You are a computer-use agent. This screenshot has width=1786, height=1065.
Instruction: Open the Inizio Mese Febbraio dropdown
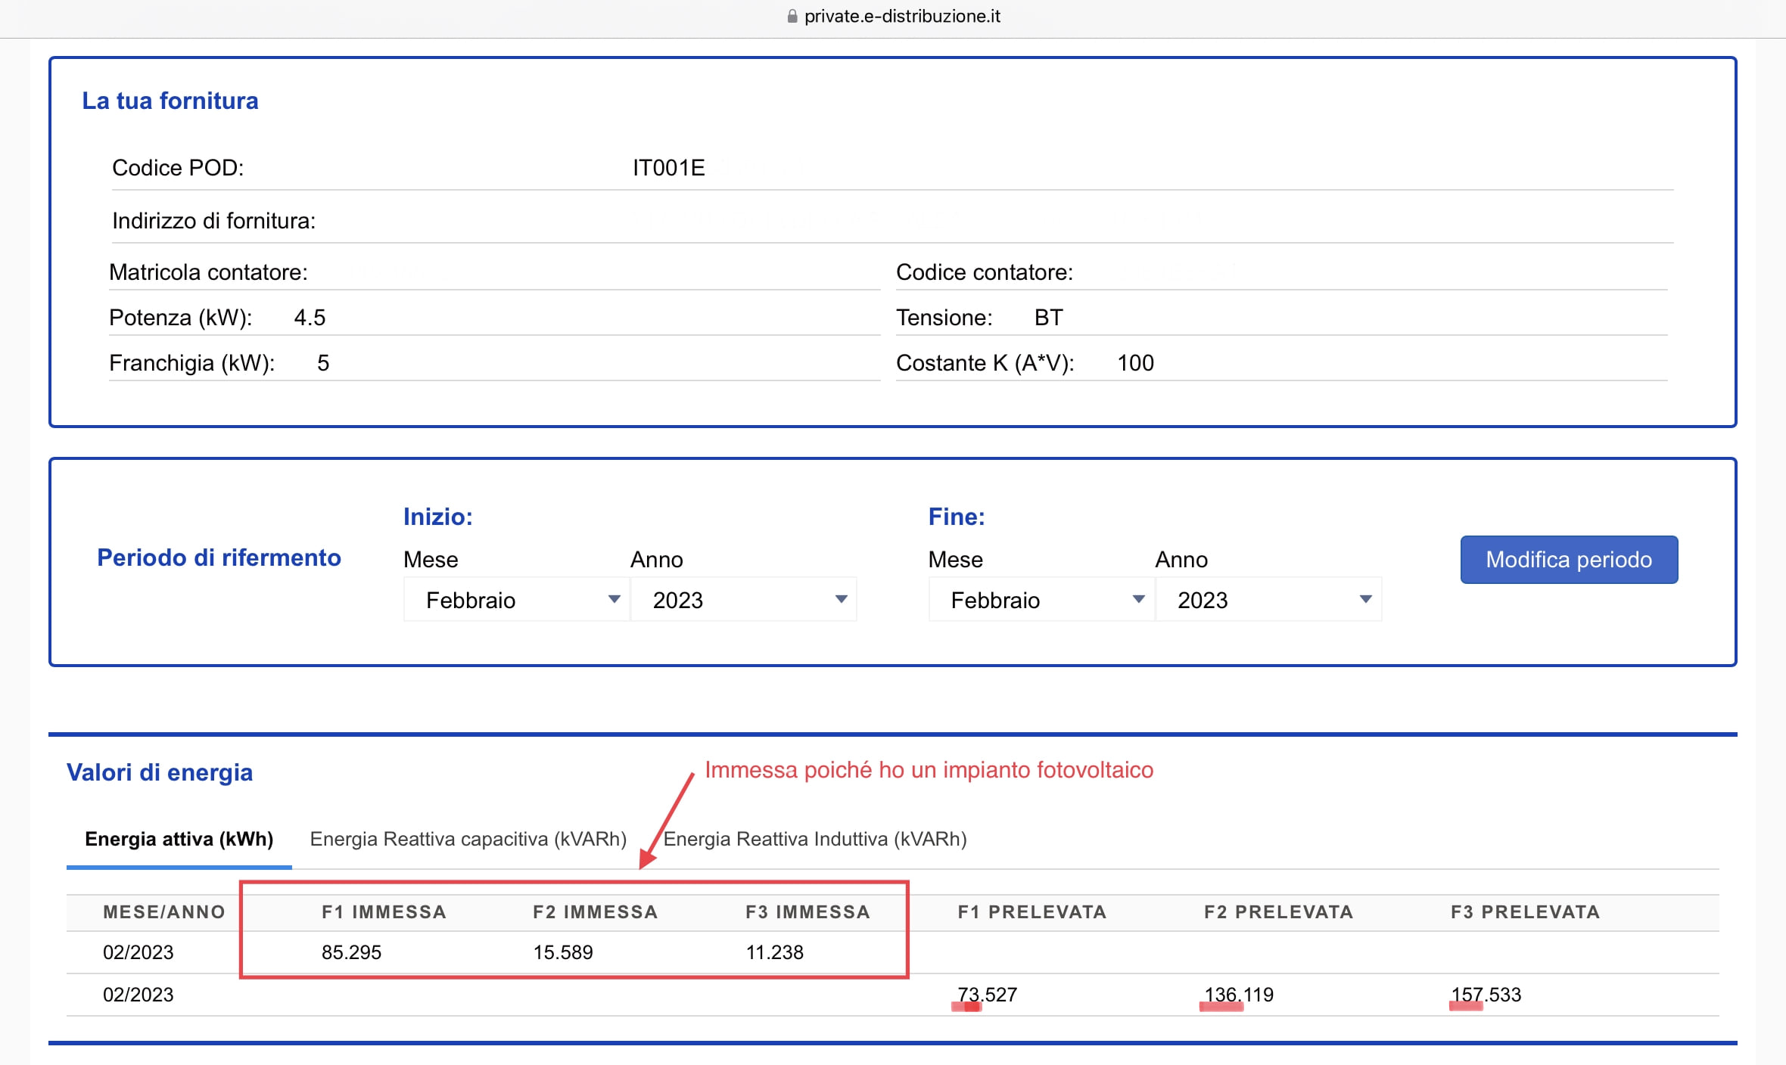pos(516,600)
